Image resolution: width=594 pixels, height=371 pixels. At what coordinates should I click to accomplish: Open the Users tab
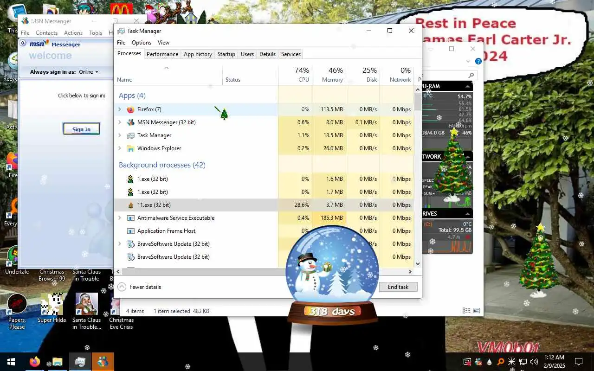pyautogui.click(x=247, y=54)
